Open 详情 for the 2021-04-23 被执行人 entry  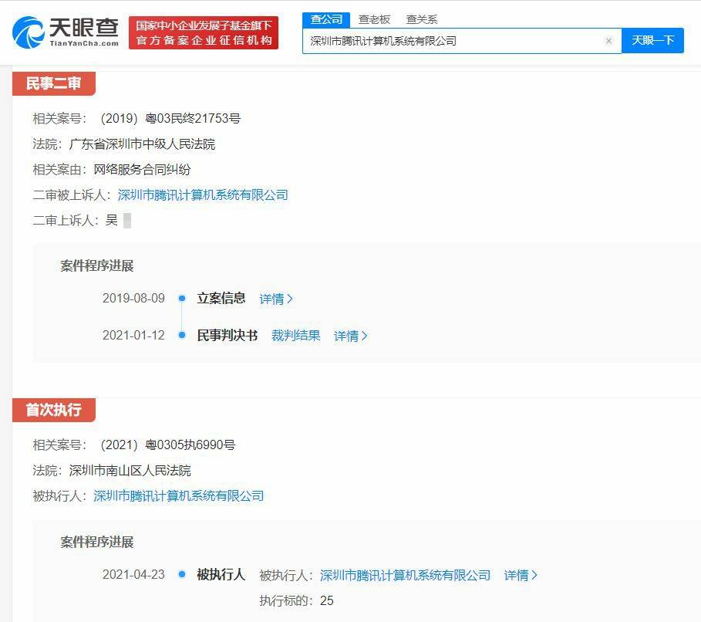click(521, 575)
